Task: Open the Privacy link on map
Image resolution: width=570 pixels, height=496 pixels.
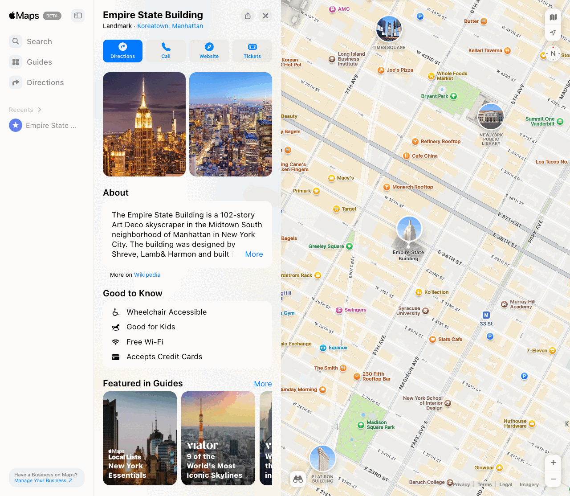Action: [461, 484]
